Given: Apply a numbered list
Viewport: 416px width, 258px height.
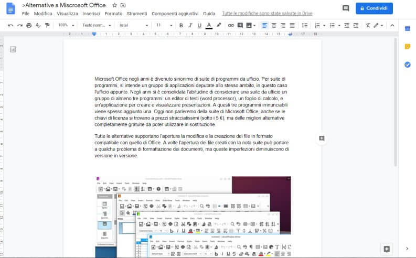Looking at the screenshot, I should pyautogui.click(x=317, y=26).
